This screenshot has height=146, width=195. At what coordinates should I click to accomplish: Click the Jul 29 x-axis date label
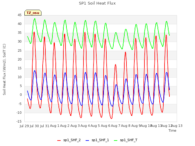tap(24, 126)
